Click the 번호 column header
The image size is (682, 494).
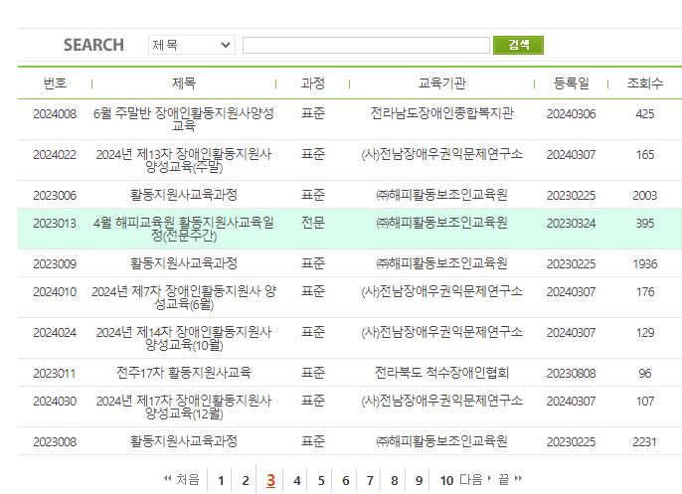coord(55,83)
